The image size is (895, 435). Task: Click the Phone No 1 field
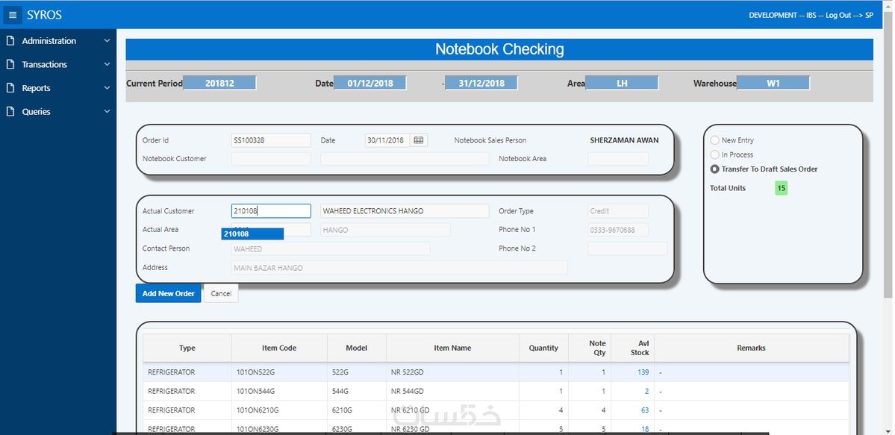pos(618,230)
